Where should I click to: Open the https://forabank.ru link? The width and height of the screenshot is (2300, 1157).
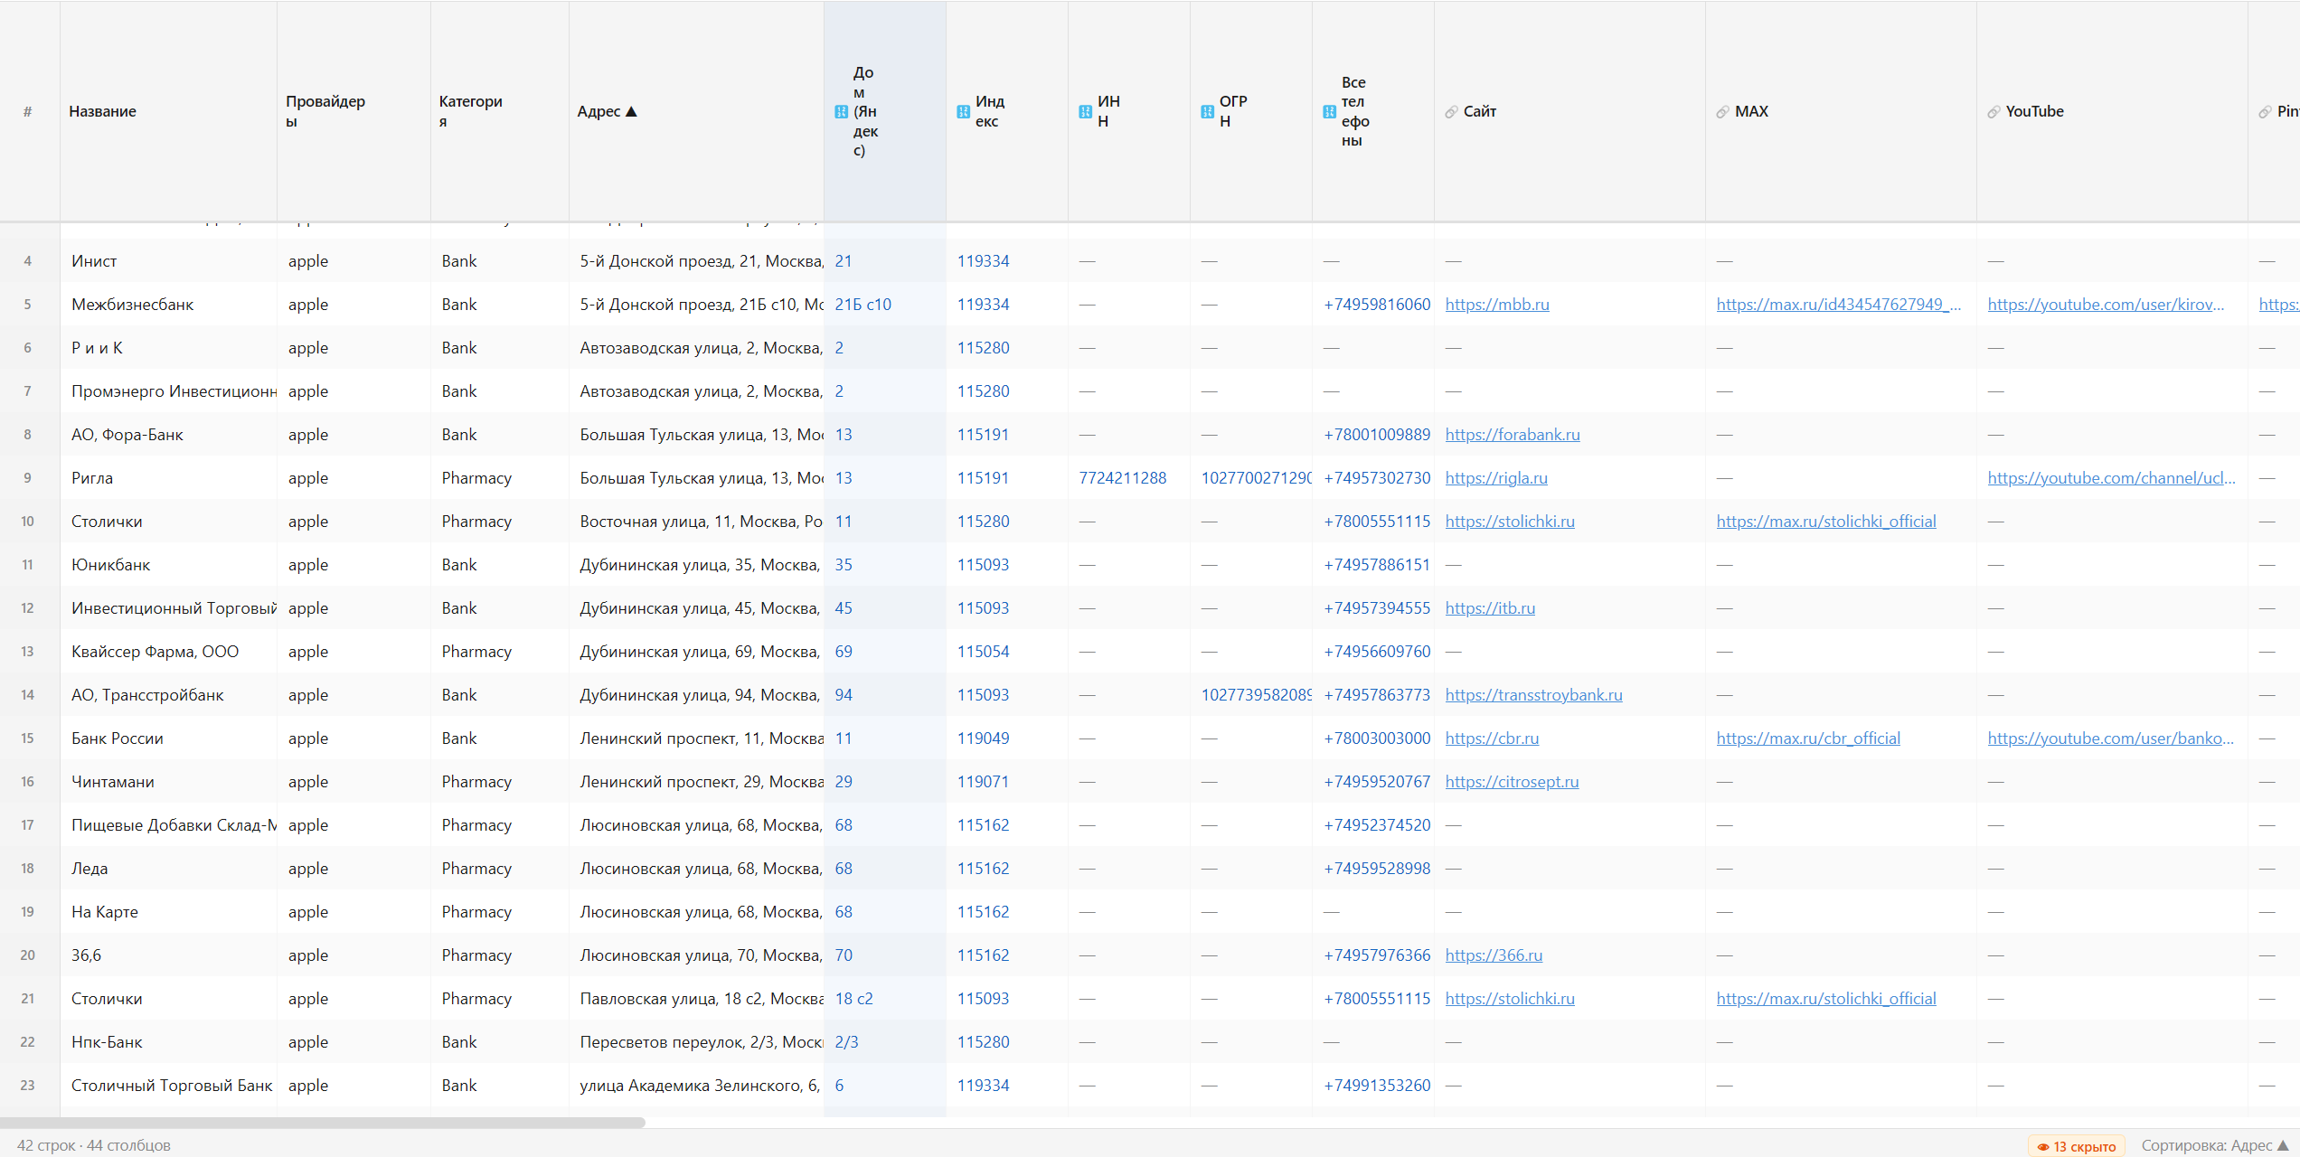[x=1513, y=435]
